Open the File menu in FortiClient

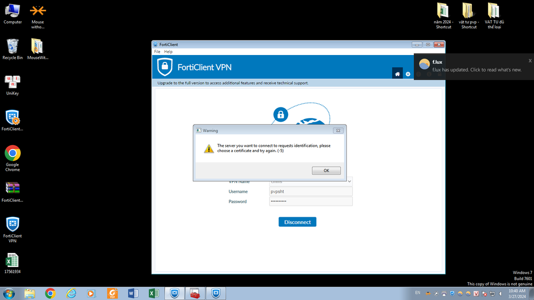(157, 52)
